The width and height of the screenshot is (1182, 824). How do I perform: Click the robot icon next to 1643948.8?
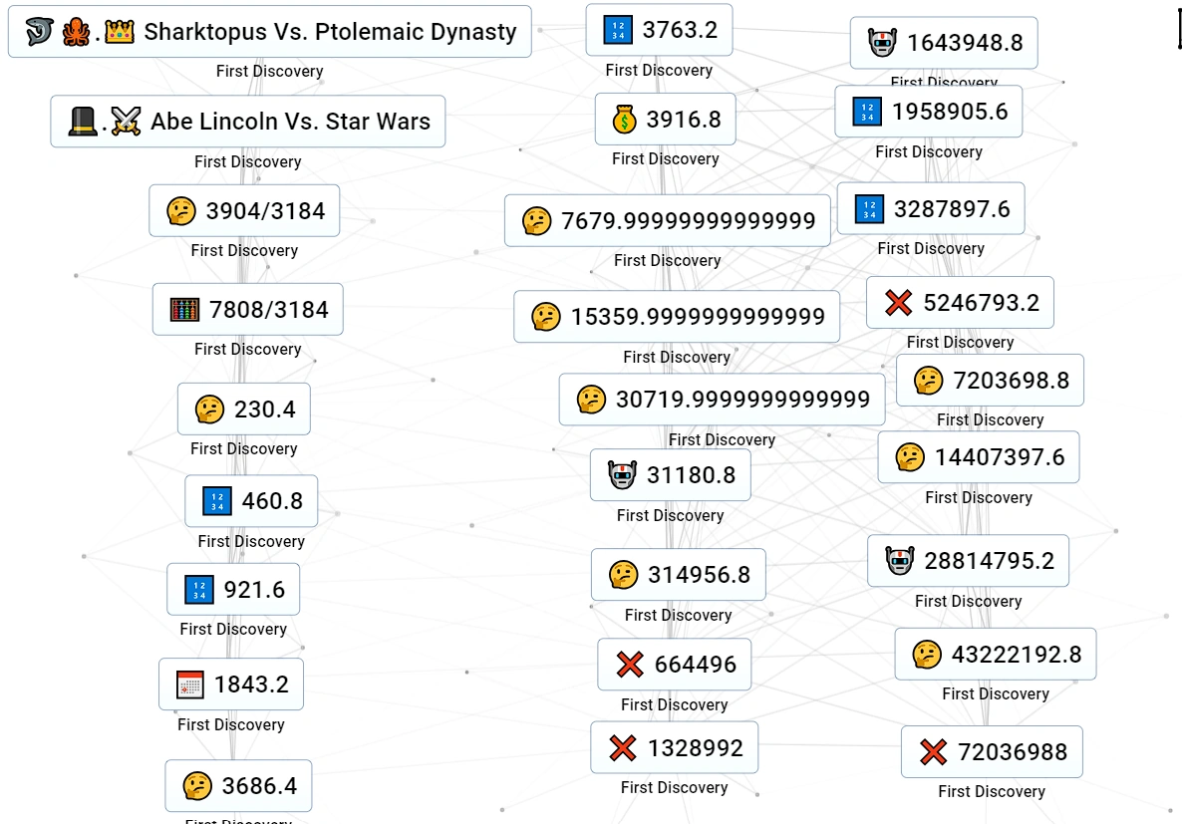[882, 42]
